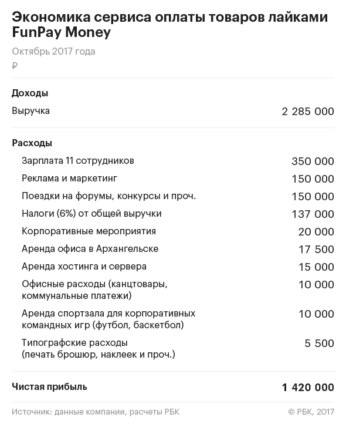
Task: Click the ruble currency symbol
Action: coord(15,66)
